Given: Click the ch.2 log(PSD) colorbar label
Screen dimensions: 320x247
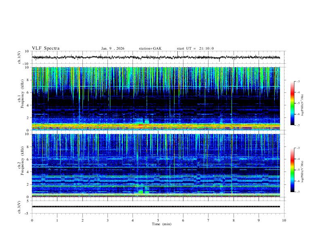Looking at the screenshot, I should point(303,172).
